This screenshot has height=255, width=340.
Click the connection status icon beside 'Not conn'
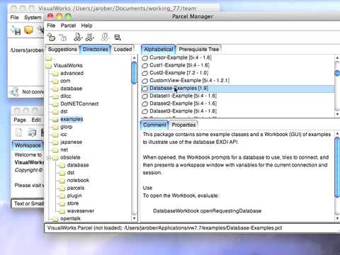tap(15, 91)
